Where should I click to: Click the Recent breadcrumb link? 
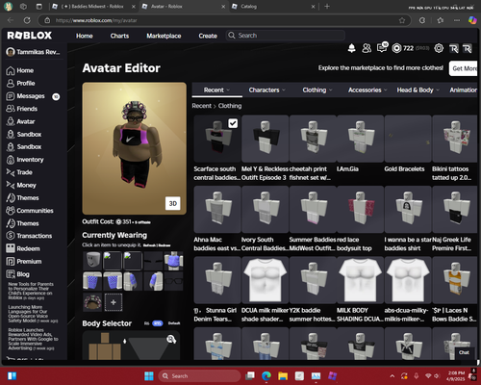click(202, 106)
